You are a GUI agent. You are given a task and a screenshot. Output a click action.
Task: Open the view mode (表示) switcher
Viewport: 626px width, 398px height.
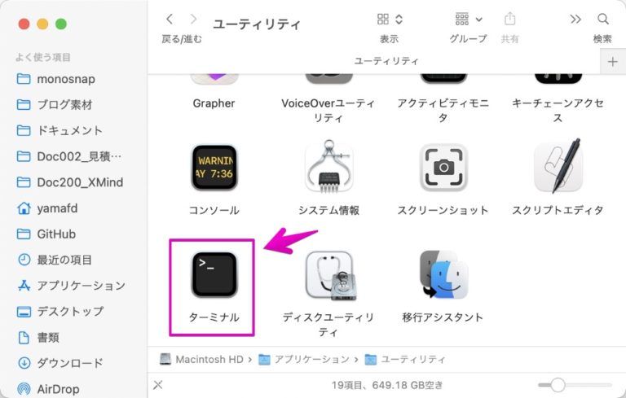pos(390,19)
